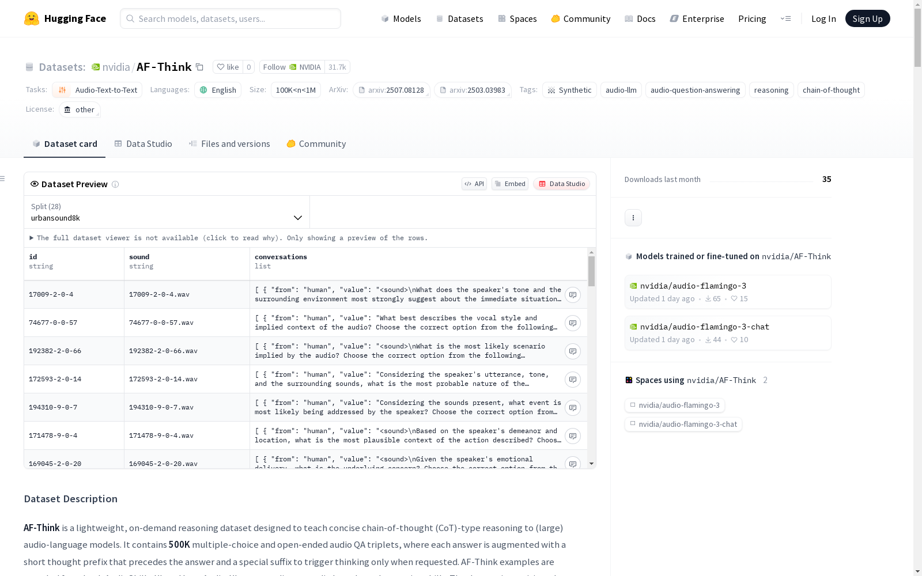Open Enterprise in the top navigation
The height and width of the screenshot is (576, 922).
point(697,18)
